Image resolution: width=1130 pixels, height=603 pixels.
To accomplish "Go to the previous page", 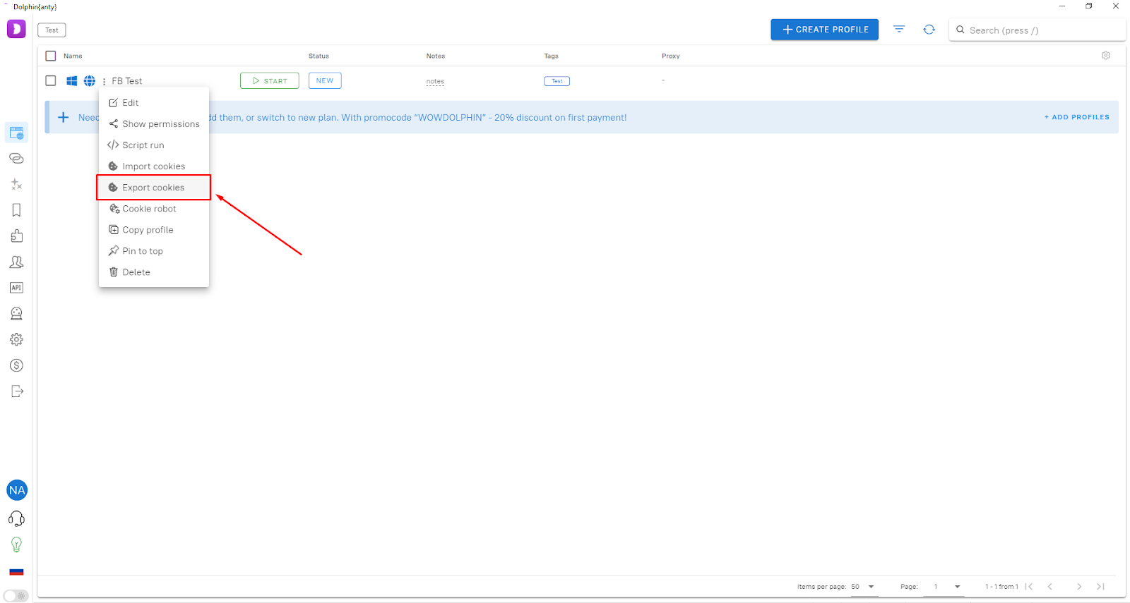I will point(1050,587).
